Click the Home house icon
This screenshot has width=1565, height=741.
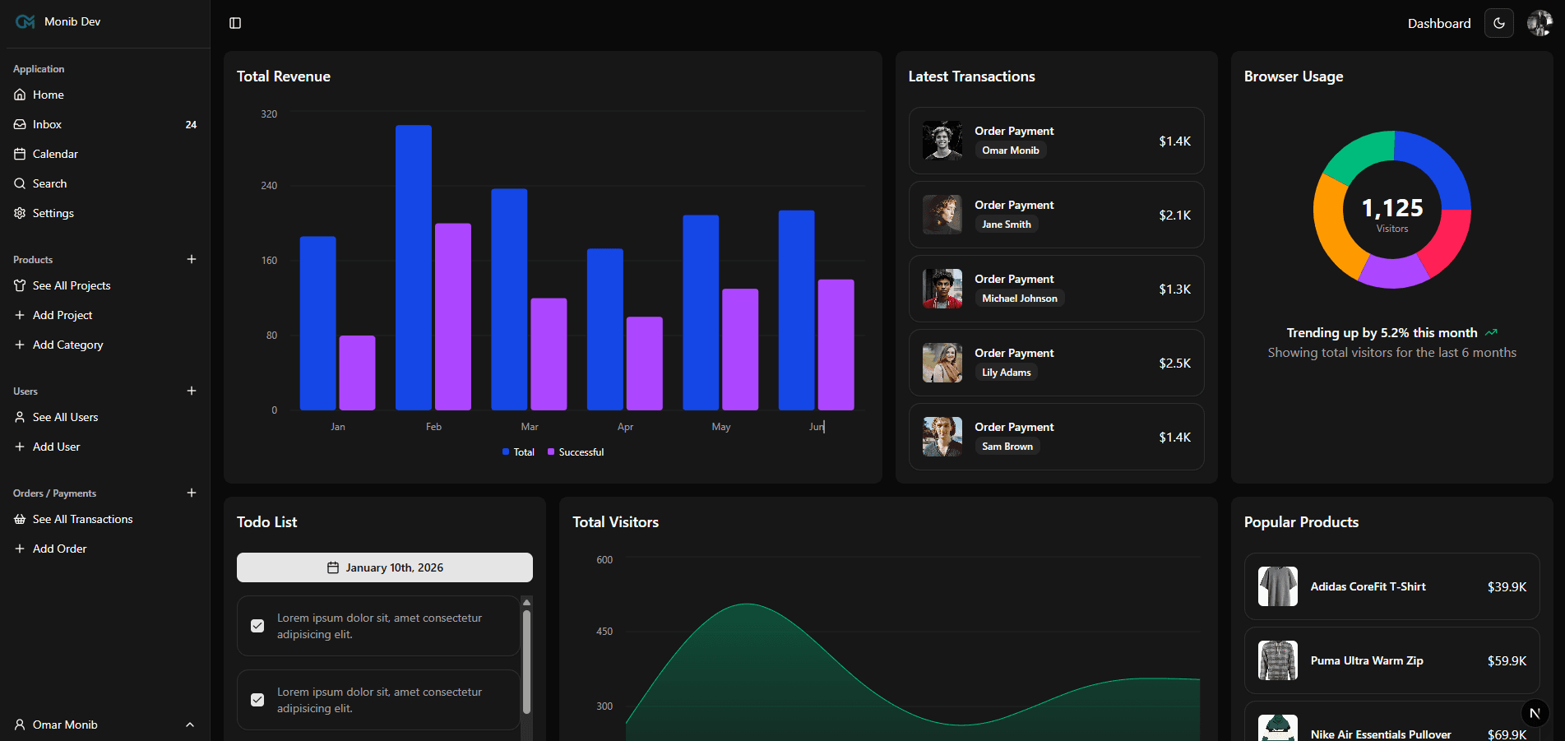click(x=20, y=95)
